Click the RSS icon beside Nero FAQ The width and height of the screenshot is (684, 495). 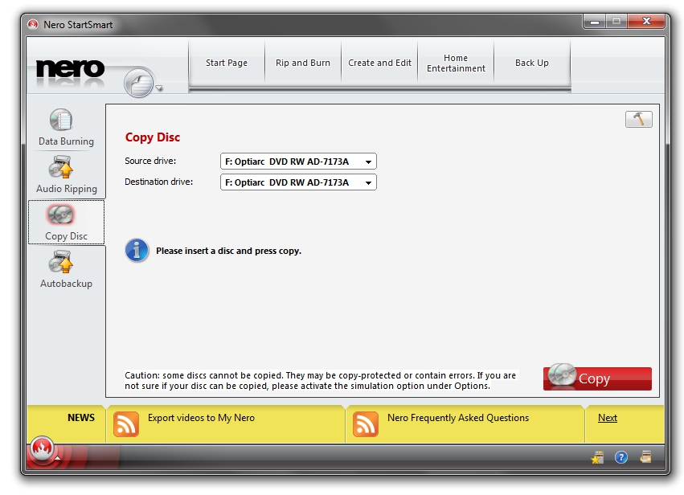tap(366, 424)
